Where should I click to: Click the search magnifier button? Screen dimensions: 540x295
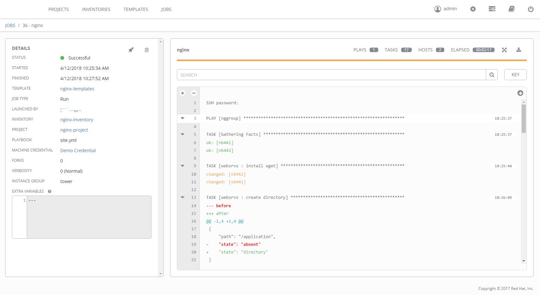click(492, 75)
